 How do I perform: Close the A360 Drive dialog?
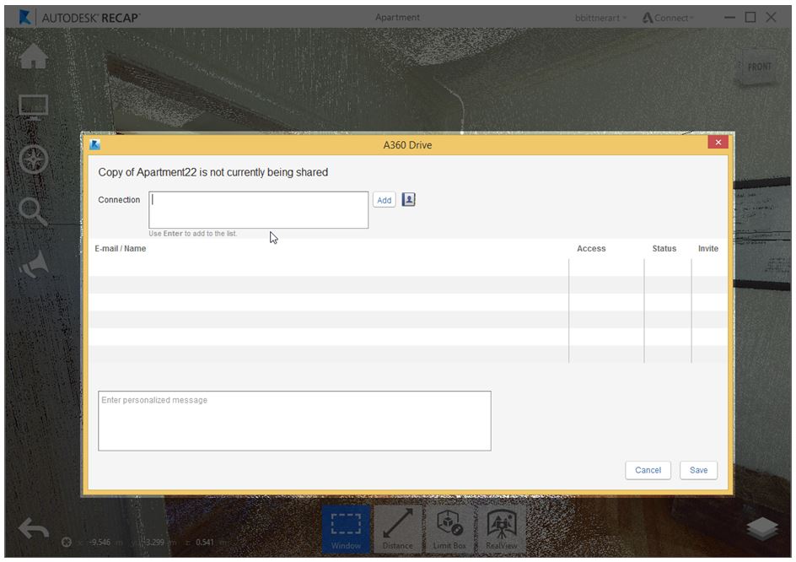click(x=718, y=143)
